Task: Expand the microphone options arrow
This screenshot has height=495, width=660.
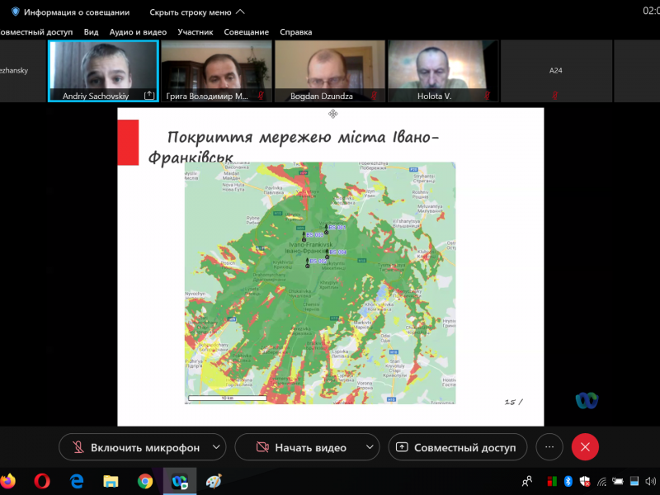Action: [x=216, y=447]
